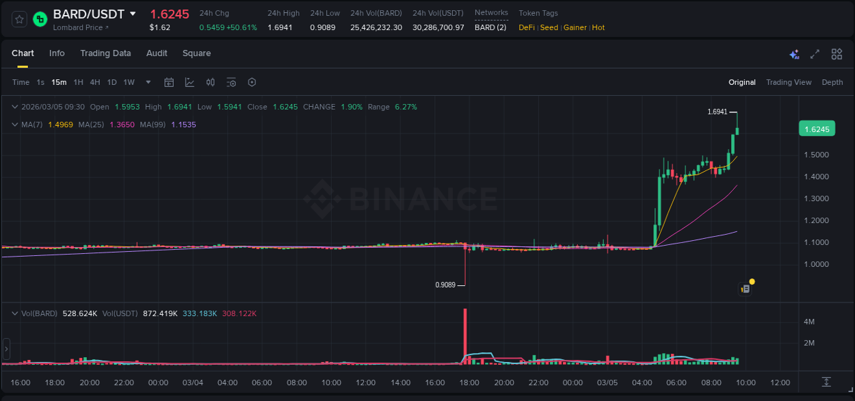Select the 1W timeframe
Viewport: 855px width, 401px height.
tap(129, 82)
